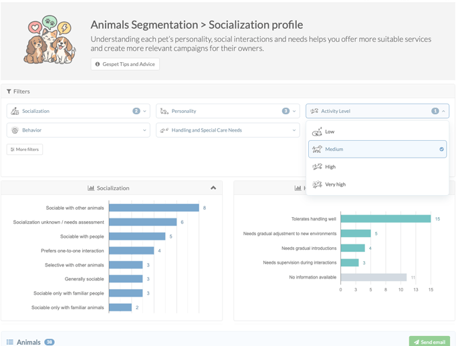
Task: Click the Handling and Special Care icon
Action: [x=164, y=130]
